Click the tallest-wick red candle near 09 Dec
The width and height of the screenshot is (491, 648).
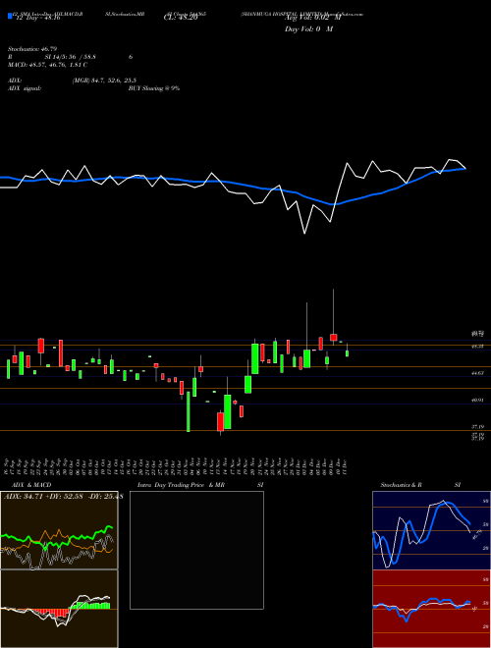(333, 337)
